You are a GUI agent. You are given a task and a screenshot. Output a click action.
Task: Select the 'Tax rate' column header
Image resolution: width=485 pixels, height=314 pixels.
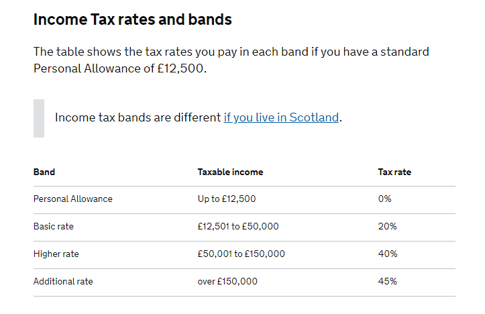point(394,172)
